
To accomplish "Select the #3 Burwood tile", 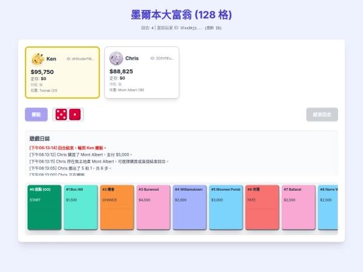I will (x=153, y=208).
